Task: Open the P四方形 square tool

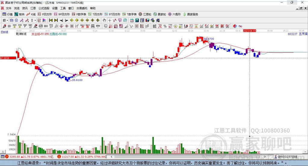Action: click(x=45, y=14)
